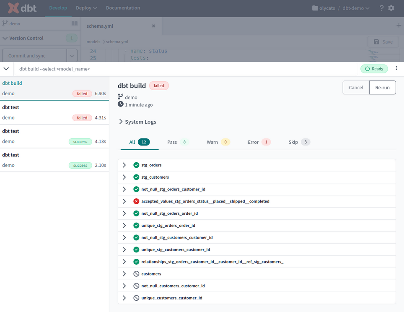This screenshot has width=404, height=312.
Task: Click the skipped icon on customers row
Action: (x=136, y=274)
